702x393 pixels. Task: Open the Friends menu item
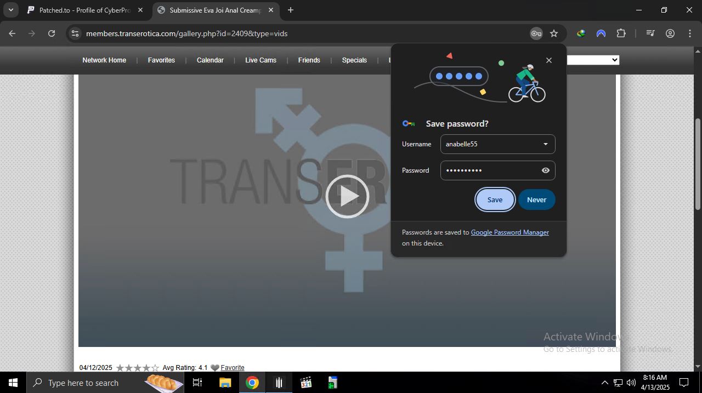(309, 60)
